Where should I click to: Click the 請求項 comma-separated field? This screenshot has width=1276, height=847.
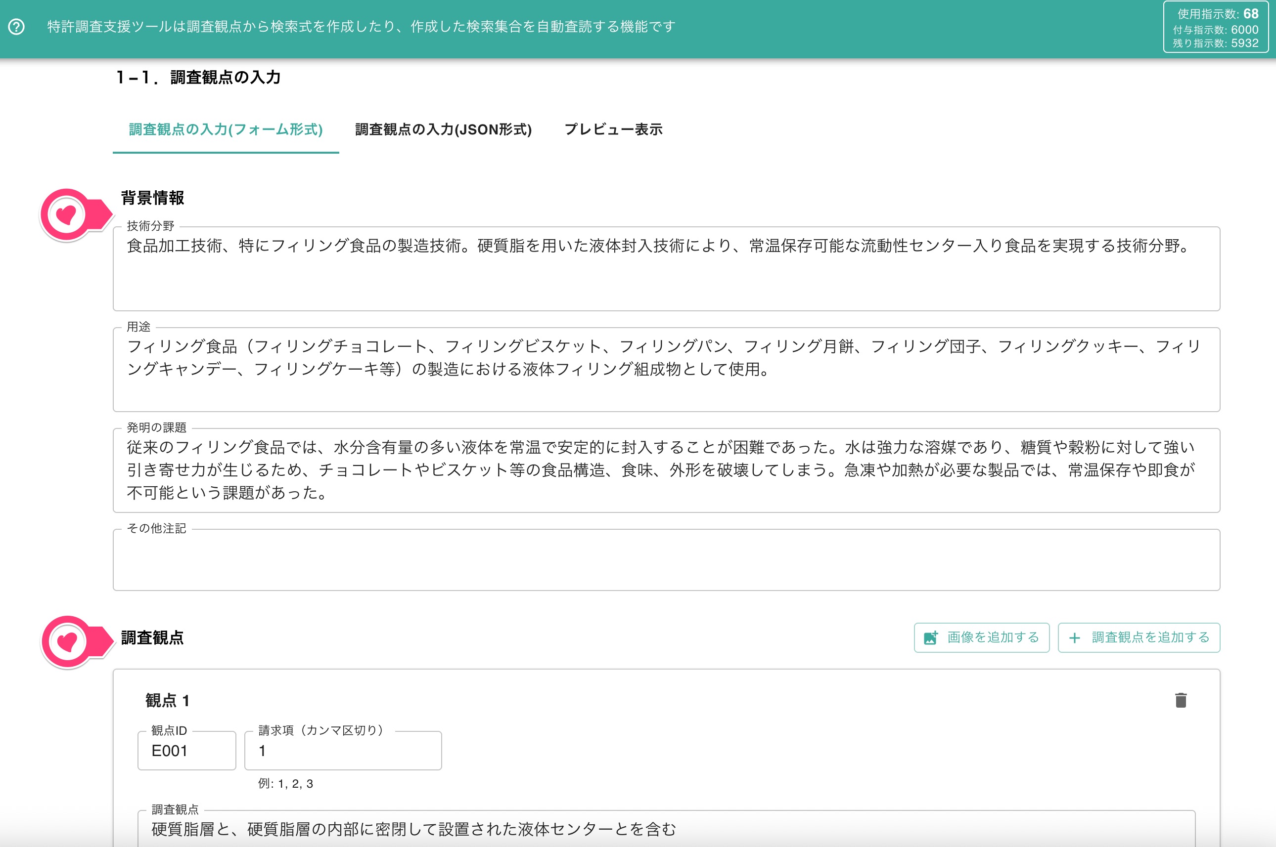[343, 750]
